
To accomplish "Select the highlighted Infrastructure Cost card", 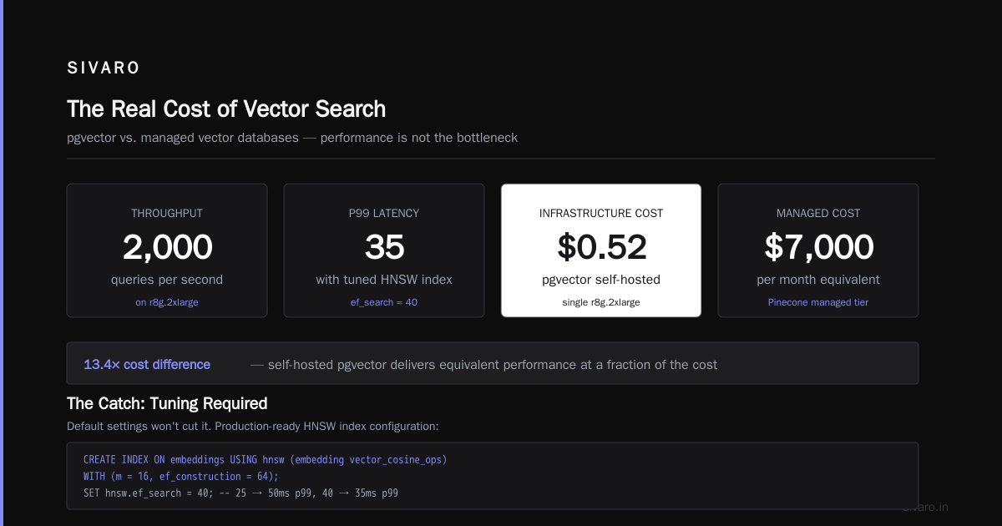I will [601, 250].
